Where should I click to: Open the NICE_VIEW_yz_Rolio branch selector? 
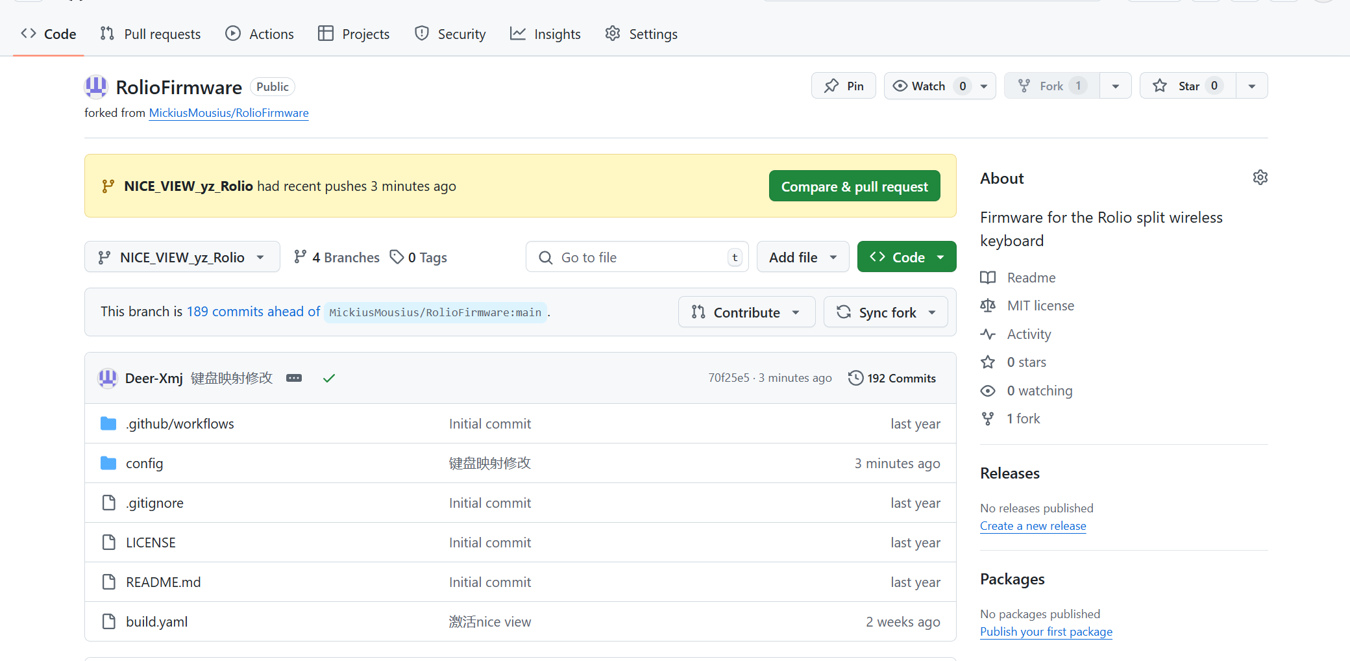point(182,257)
